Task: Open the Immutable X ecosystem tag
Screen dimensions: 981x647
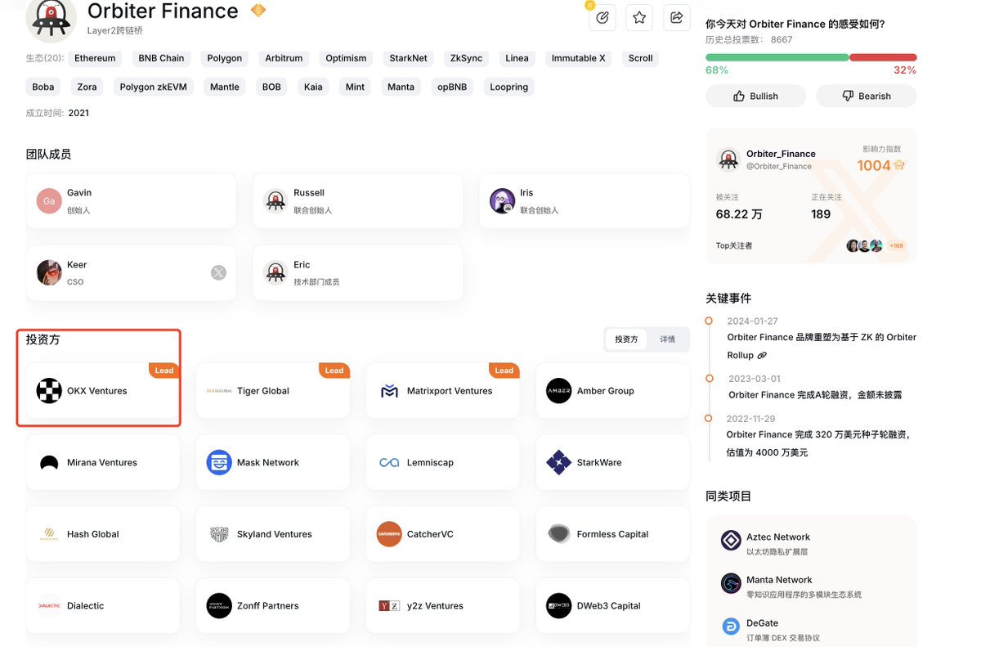Action: [x=579, y=58]
